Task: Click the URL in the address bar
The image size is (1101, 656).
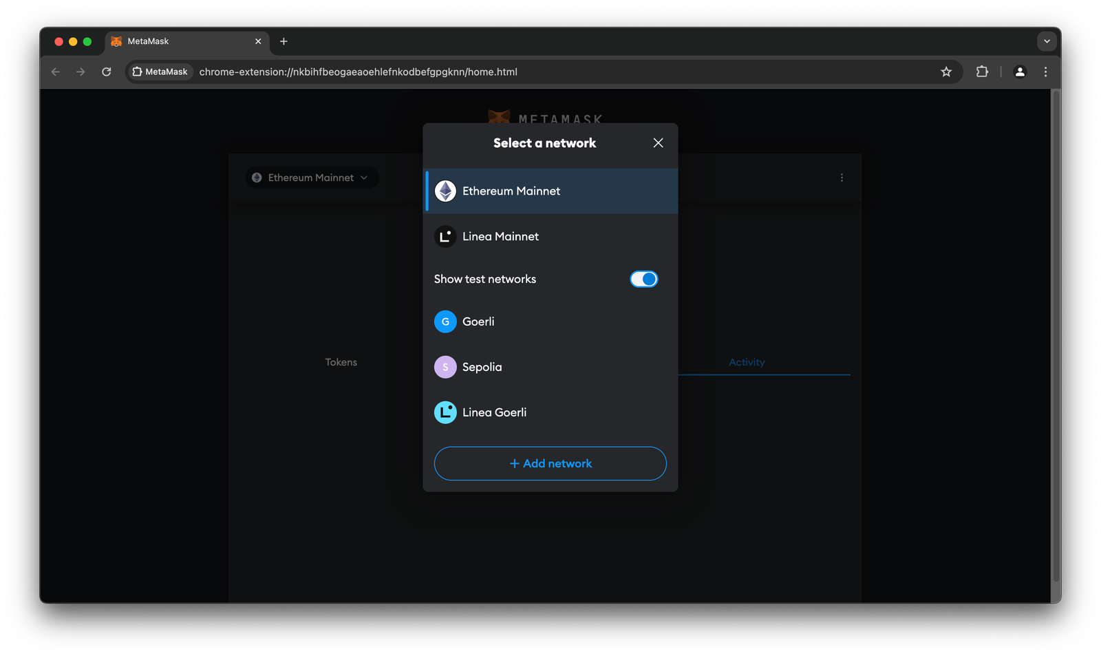Action: point(358,72)
